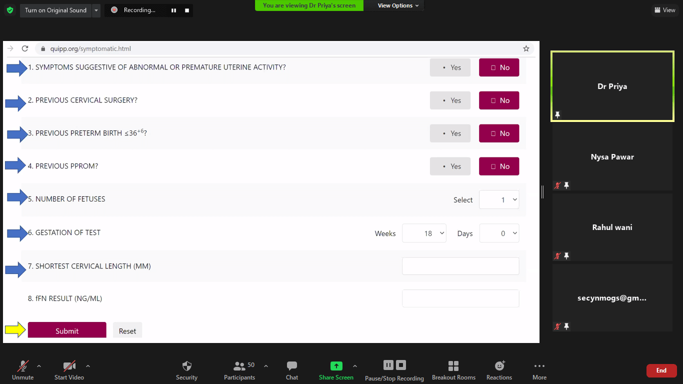Select No for previous PPROM
Screen dimensions: 683x384
tap(499, 166)
